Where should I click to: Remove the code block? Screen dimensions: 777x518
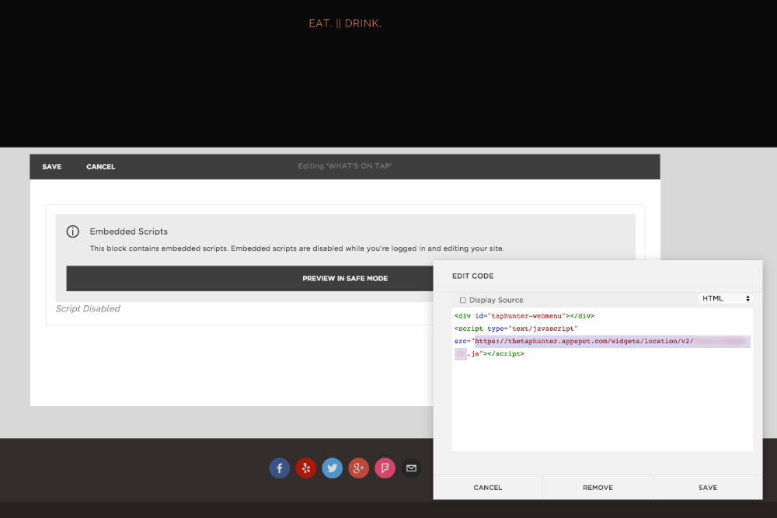click(x=598, y=487)
